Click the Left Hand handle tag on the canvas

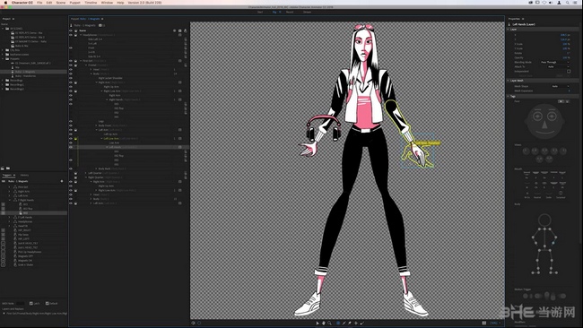click(427, 142)
